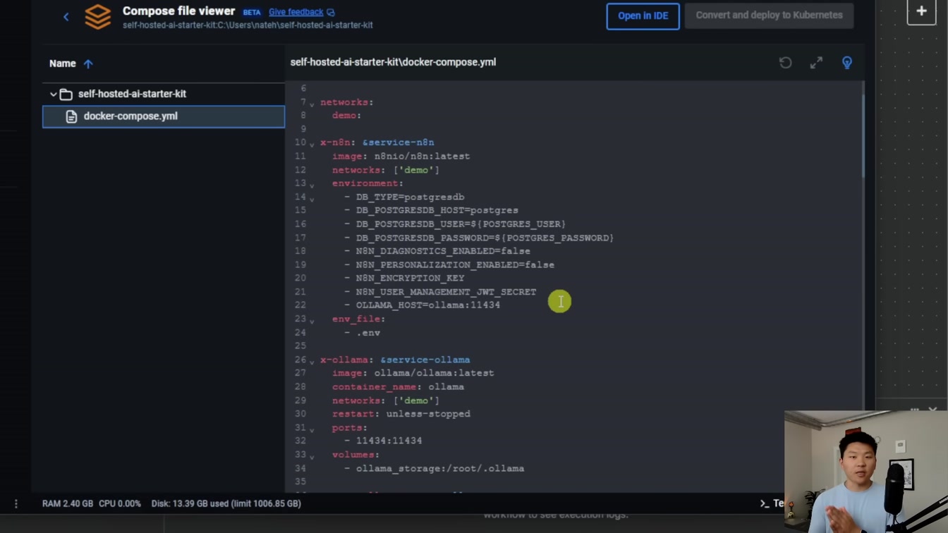The height and width of the screenshot is (533, 948).
Task: Click the folder icon for self-hosted-ai-starter-kit
Action: point(66,94)
